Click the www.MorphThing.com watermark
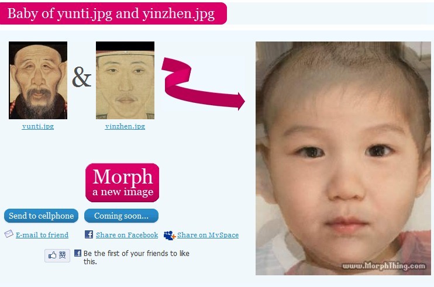The image size is (434, 287). point(384,266)
